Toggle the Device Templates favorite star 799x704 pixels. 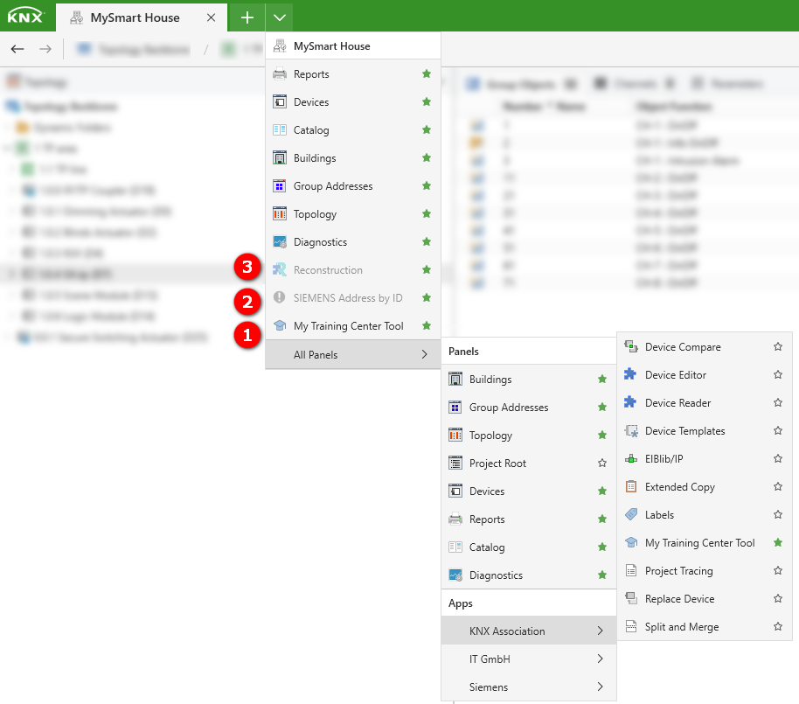point(778,431)
